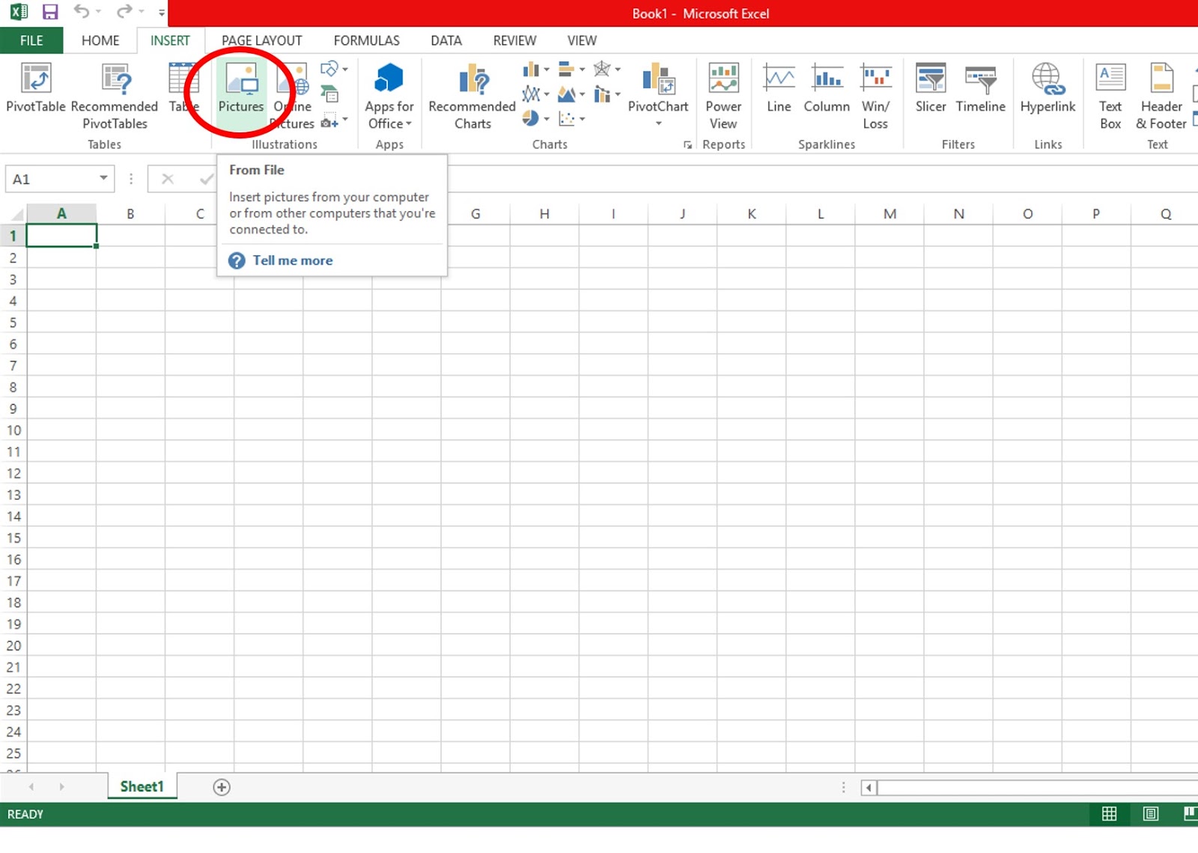Select the Pictures tool in the Illustrations group
Image resolution: width=1198 pixels, height=853 pixels.
point(240,90)
